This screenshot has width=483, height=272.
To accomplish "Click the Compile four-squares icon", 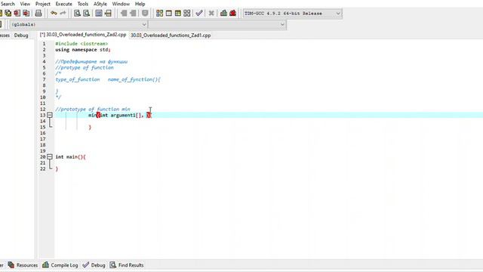I will pos(159,13).
